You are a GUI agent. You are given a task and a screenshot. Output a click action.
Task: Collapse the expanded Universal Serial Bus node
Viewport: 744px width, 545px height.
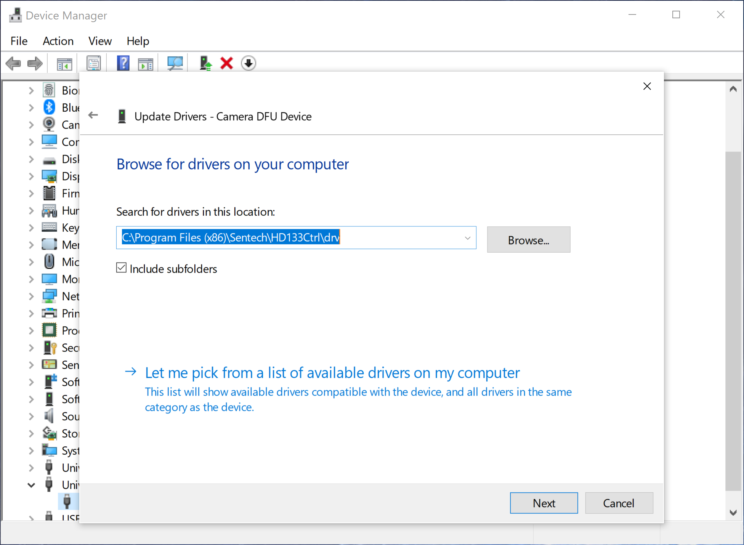coord(31,485)
